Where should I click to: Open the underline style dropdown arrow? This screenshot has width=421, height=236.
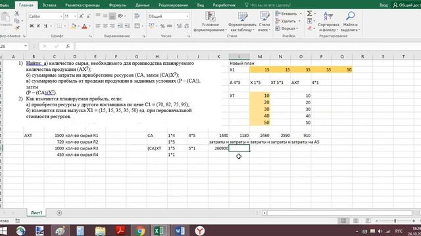tap(51, 26)
